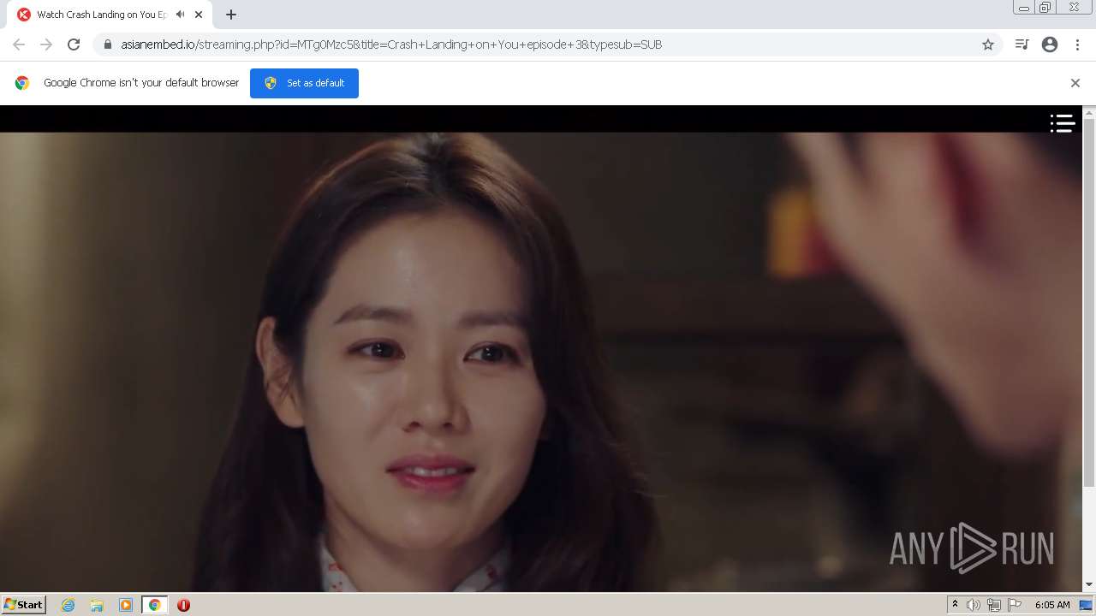
Task: Dismiss the default browser notification bar
Action: [1075, 83]
